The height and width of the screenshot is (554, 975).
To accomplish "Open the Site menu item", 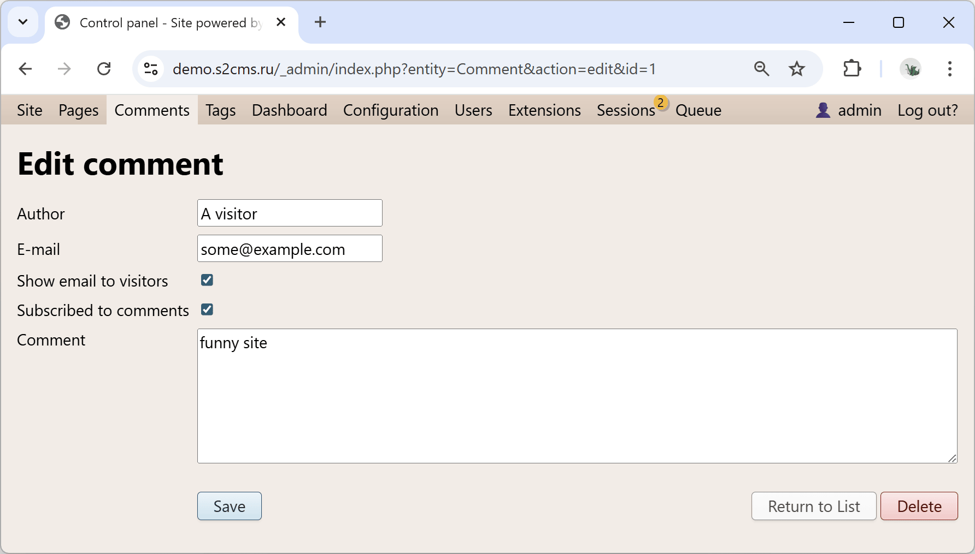I will 30,110.
